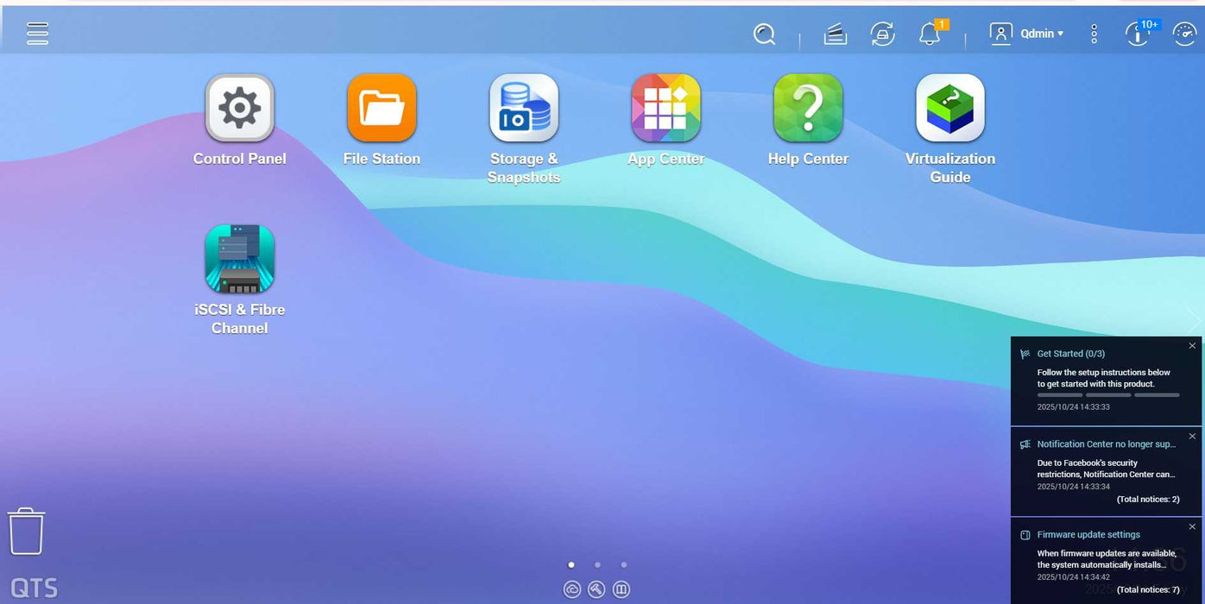Viewport: 1205px width, 604px height.
Task: Click the search magnifier icon
Action: [764, 35]
